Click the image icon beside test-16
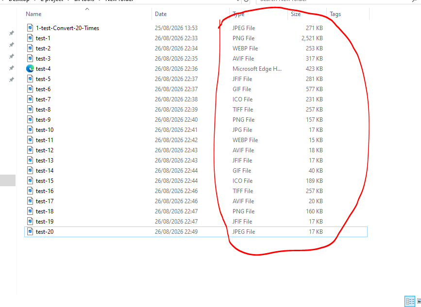The height and width of the screenshot is (307, 421). pos(30,191)
